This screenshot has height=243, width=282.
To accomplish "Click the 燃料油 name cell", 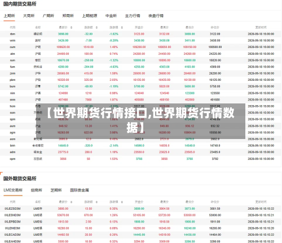I will [38, 67].
